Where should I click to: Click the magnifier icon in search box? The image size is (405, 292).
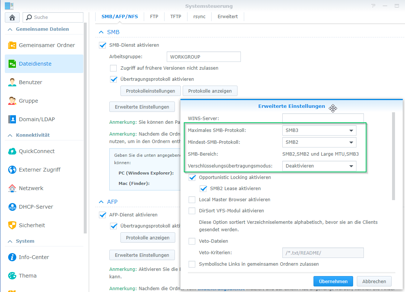[29, 17]
